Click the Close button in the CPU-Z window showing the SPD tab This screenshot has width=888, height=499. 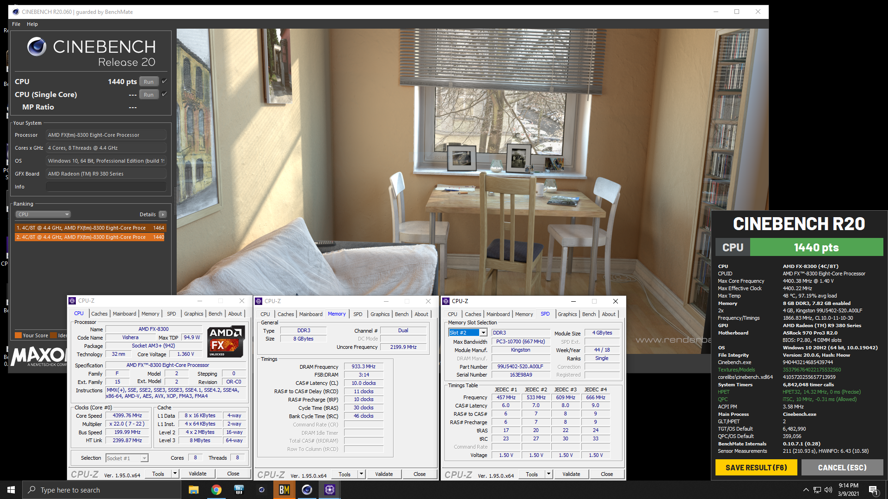click(x=607, y=474)
